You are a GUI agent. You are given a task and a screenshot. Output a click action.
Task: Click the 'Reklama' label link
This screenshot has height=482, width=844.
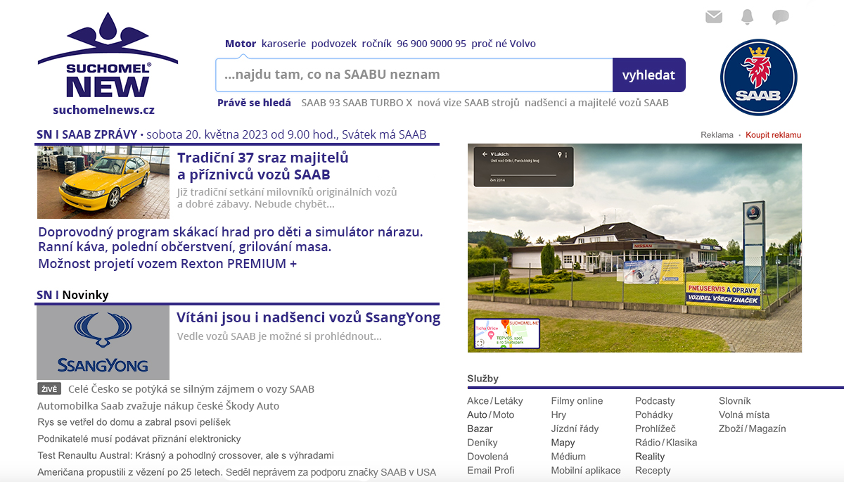coord(717,135)
